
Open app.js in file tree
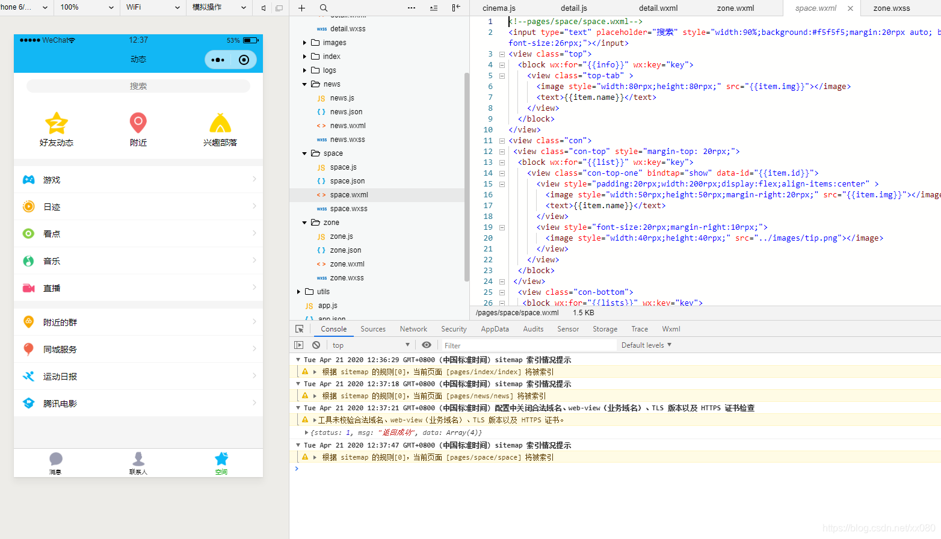click(x=328, y=306)
